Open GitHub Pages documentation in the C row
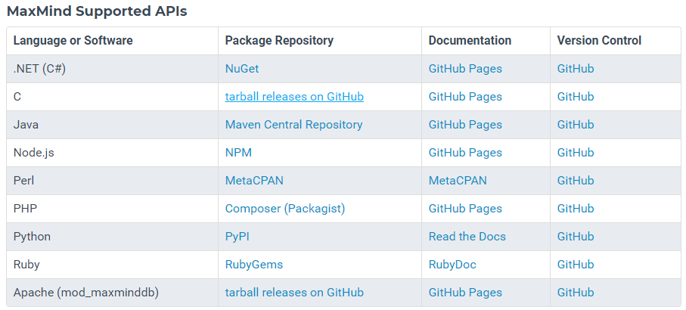 pos(465,97)
